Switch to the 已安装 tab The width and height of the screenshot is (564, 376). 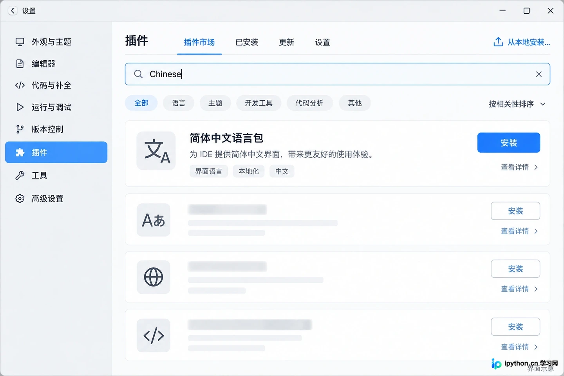[x=247, y=42]
